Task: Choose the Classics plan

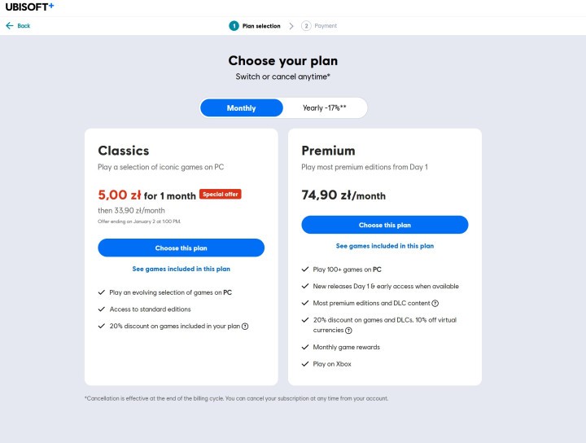Action: point(181,248)
